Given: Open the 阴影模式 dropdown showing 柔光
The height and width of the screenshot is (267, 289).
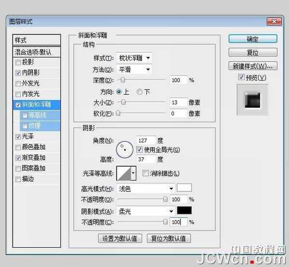Looking at the screenshot, I should [x=146, y=211].
